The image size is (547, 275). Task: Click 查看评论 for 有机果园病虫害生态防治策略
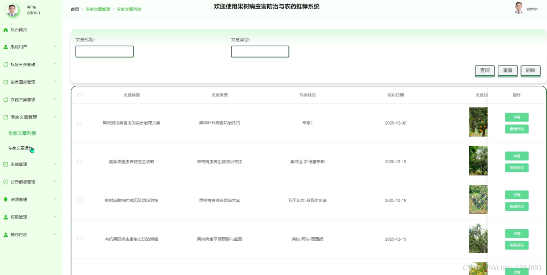pos(517,246)
